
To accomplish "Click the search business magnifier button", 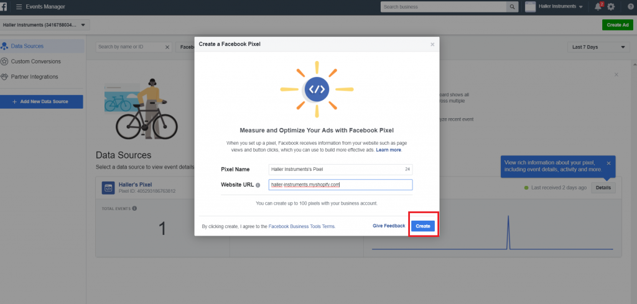I will [x=513, y=6].
